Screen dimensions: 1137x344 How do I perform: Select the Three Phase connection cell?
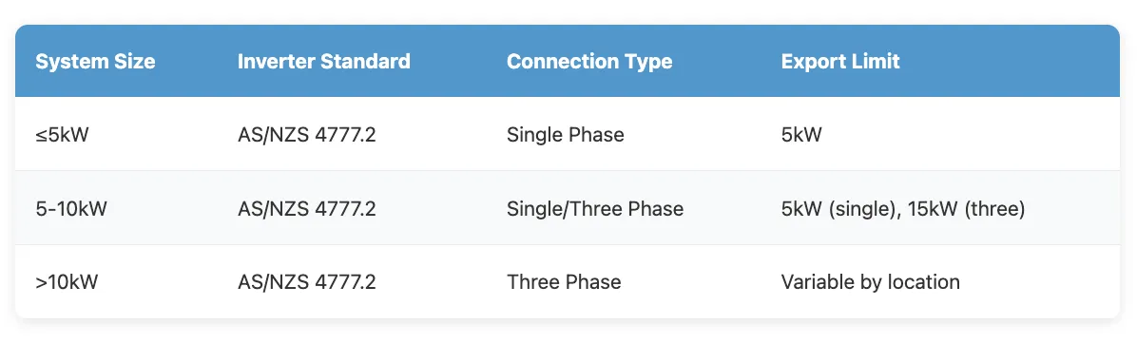(564, 281)
